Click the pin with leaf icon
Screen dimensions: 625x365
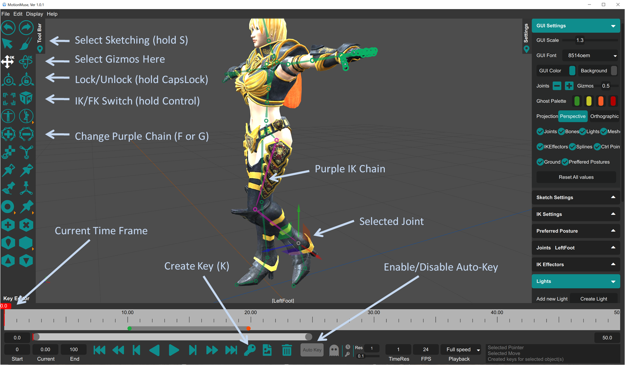tap(8, 188)
